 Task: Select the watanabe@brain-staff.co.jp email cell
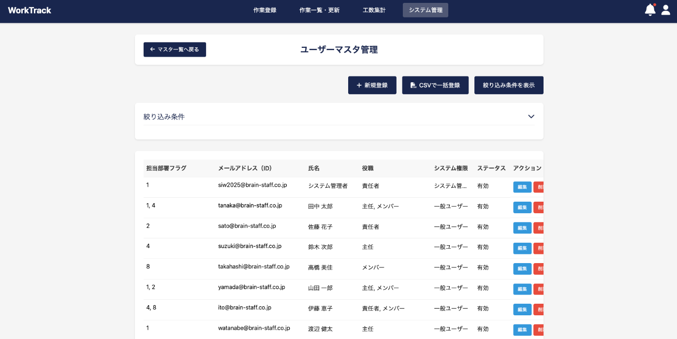pyautogui.click(x=254, y=328)
